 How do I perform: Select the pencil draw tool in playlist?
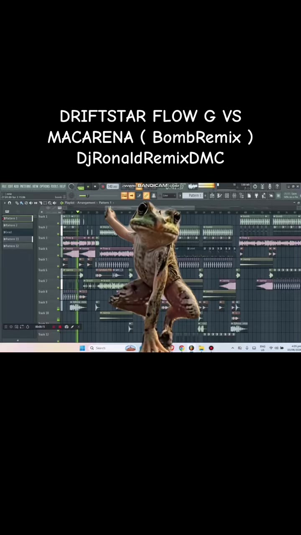(17, 203)
